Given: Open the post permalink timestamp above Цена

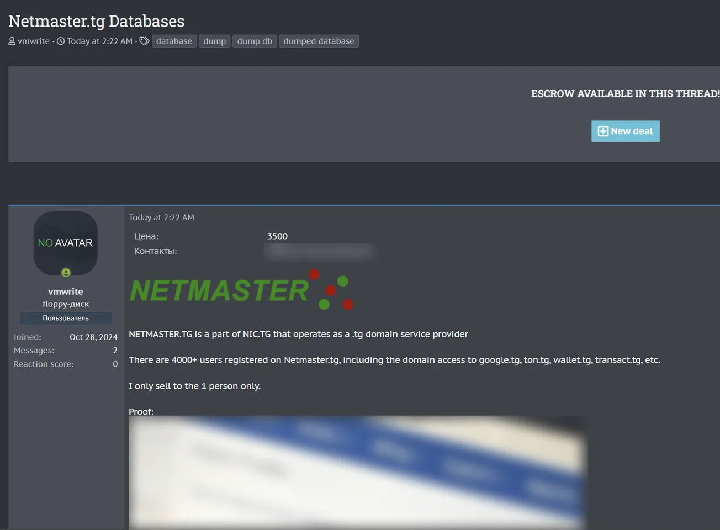Looking at the screenshot, I should point(161,218).
